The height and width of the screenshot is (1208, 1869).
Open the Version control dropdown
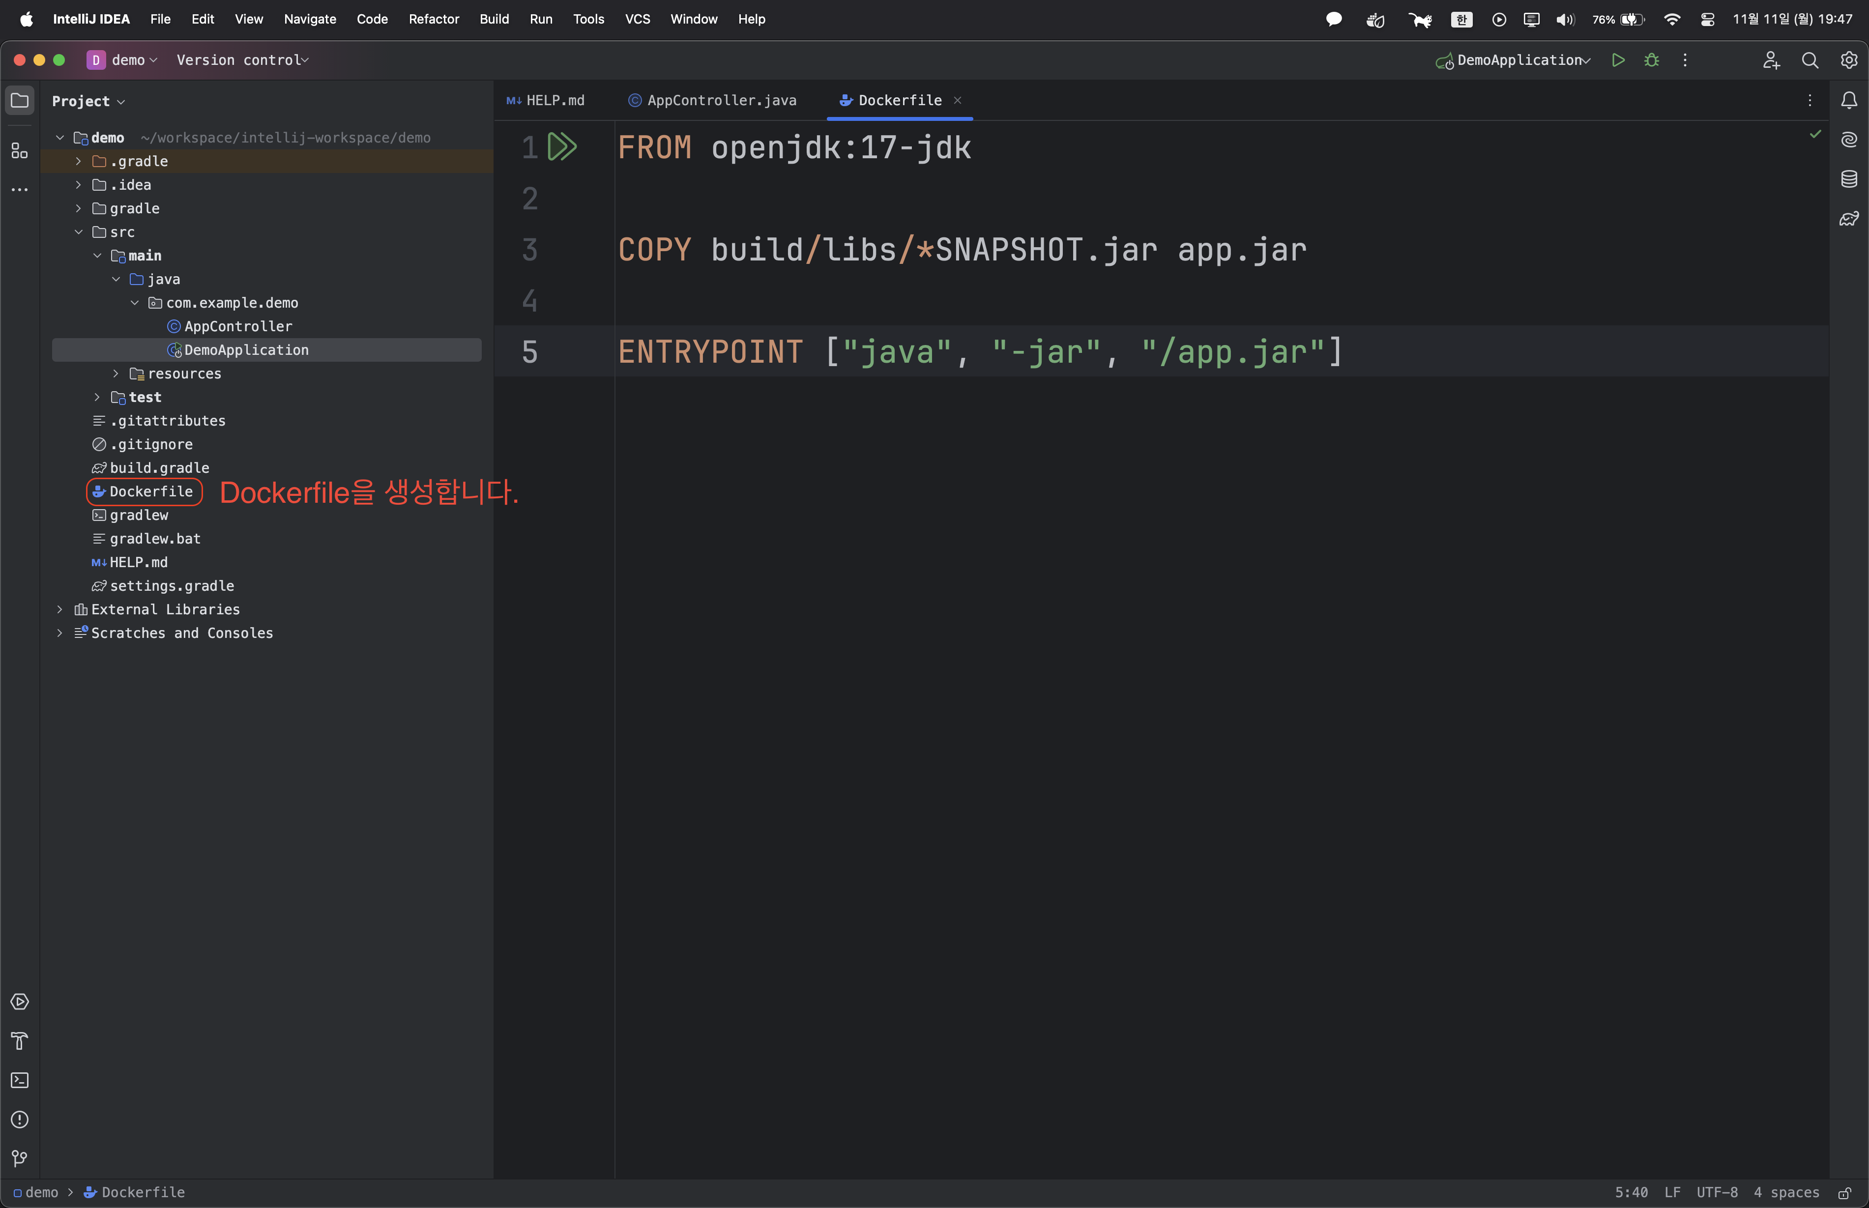242,60
